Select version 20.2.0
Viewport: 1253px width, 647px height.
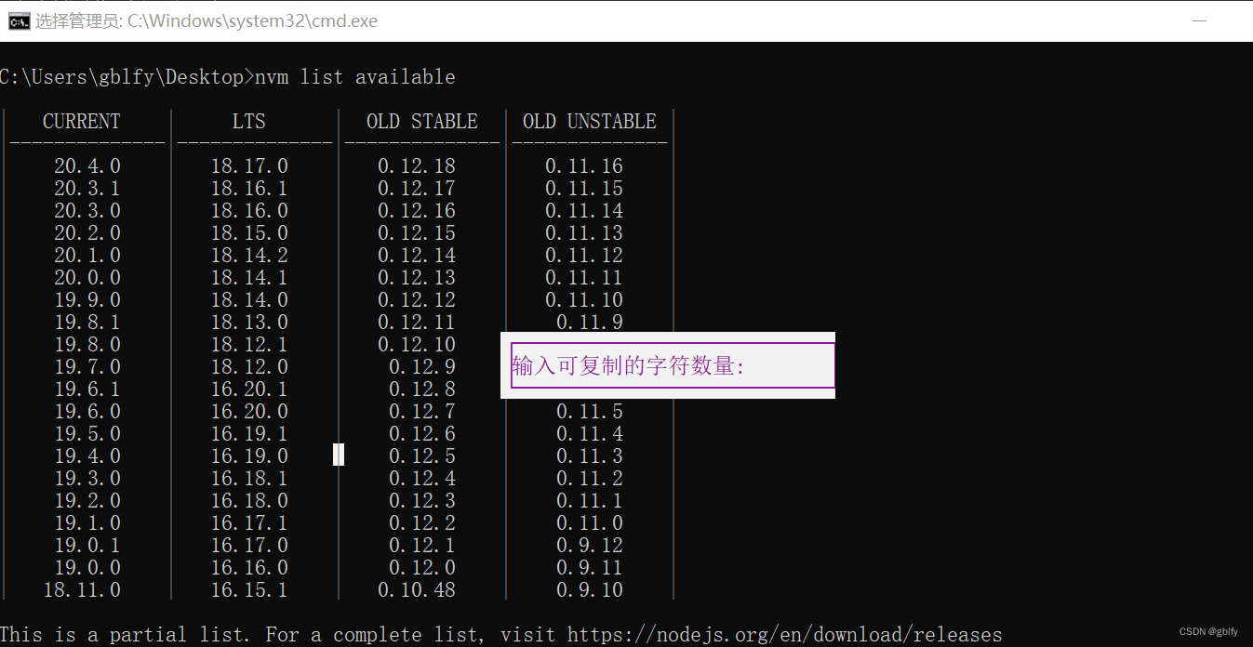tap(87, 233)
